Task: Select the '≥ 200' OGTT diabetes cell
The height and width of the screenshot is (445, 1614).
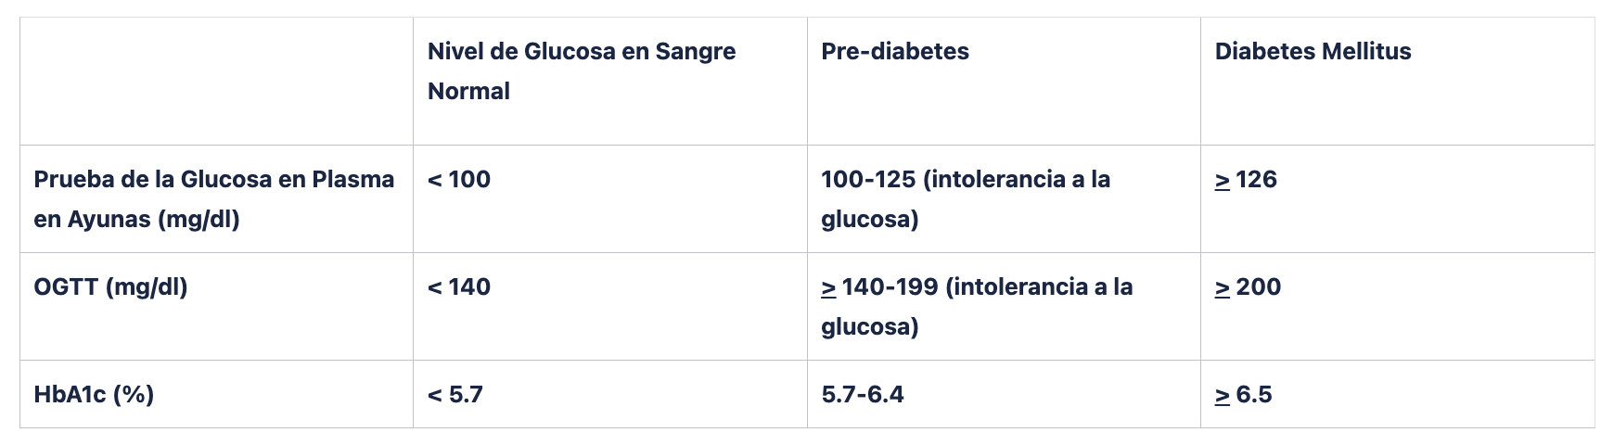Action: [x=1248, y=287]
